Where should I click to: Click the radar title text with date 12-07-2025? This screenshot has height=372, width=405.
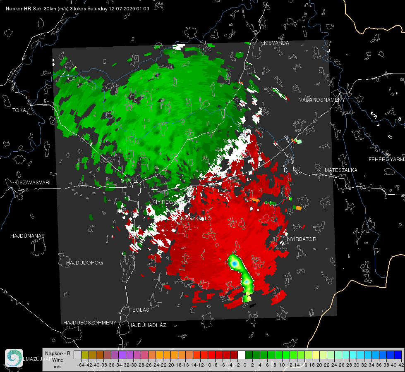point(77,9)
